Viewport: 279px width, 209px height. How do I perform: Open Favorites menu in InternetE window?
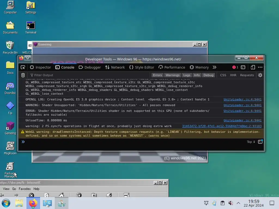pos(25,189)
